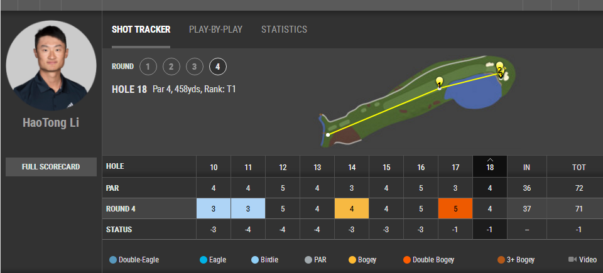Click the tee box white dot on map
The height and width of the screenshot is (273, 603).
pyautogui.click(x=328, y=134)
